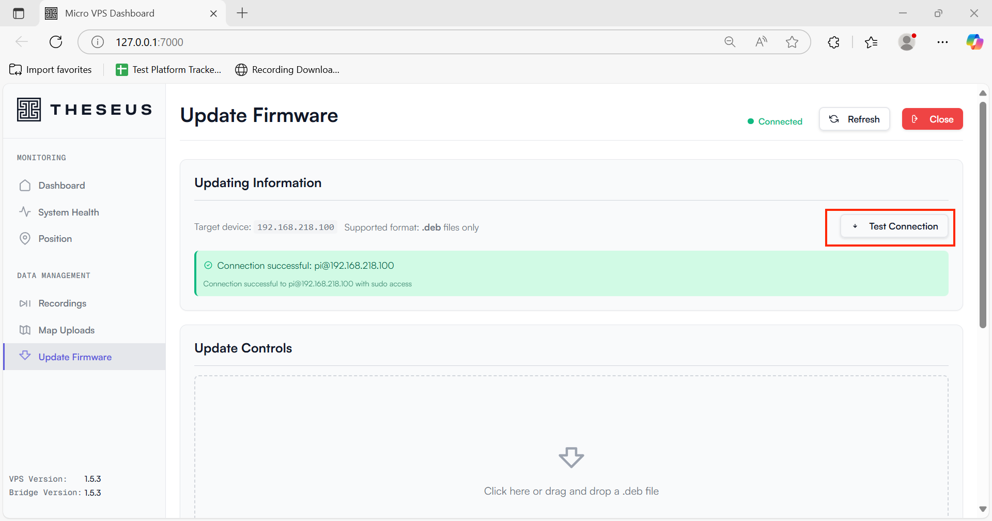
Task: Click the download arrow upload icon
Action: pos(571,457)
